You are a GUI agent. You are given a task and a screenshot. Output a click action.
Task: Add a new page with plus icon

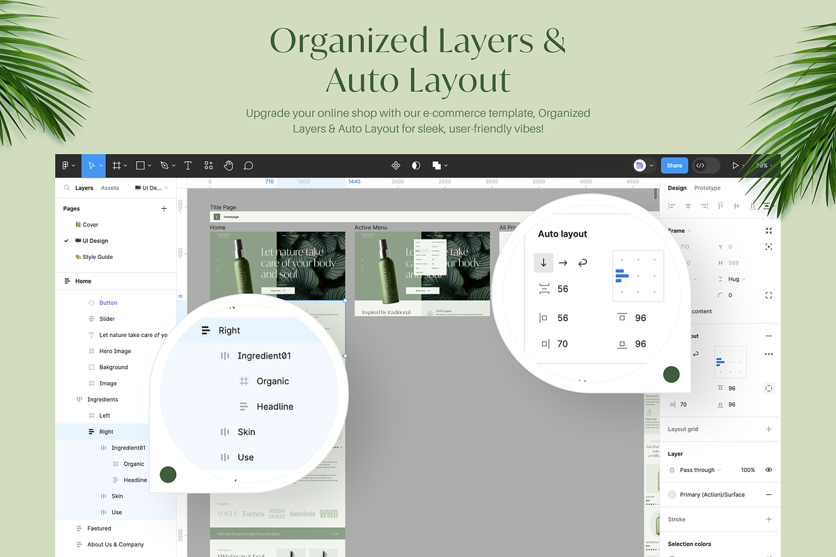tap(164, 208)
